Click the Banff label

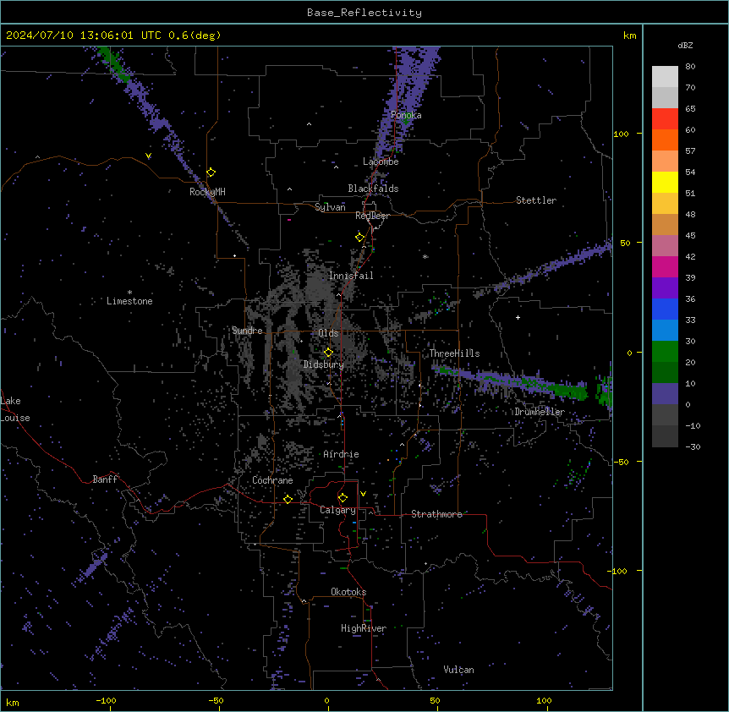pyautogui.click(x=105, y=479)
